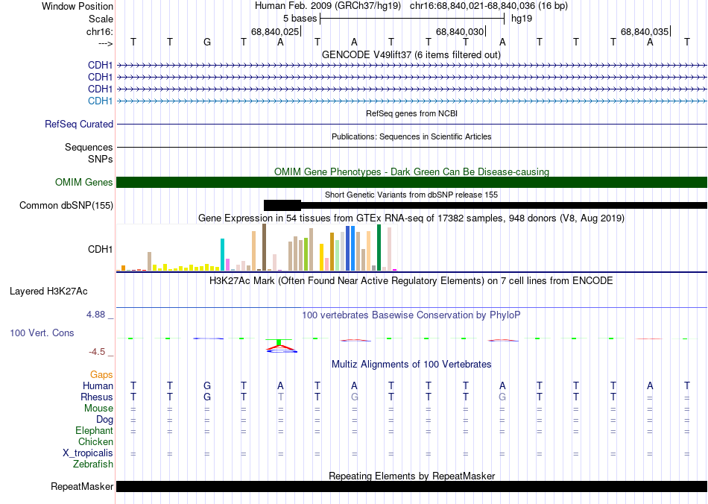This screenshot has width=708, height=504.
Task: Click the 4.88 conservation axis value
Action: point(95,315)
